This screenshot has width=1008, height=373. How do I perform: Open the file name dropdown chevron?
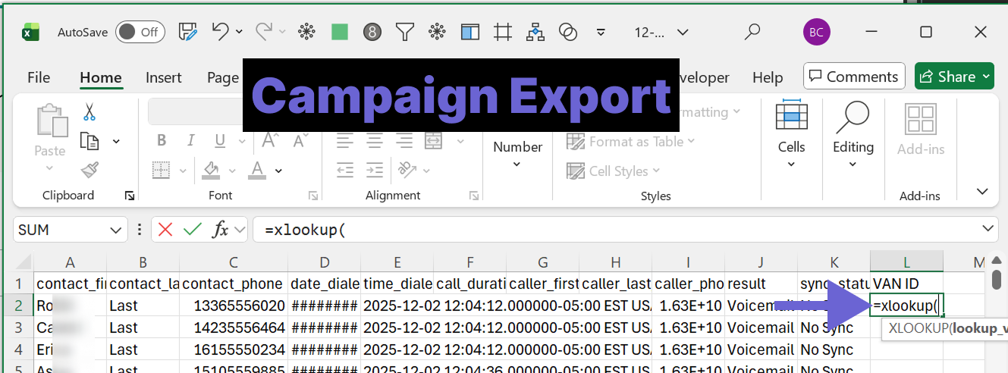click(683, 32)
